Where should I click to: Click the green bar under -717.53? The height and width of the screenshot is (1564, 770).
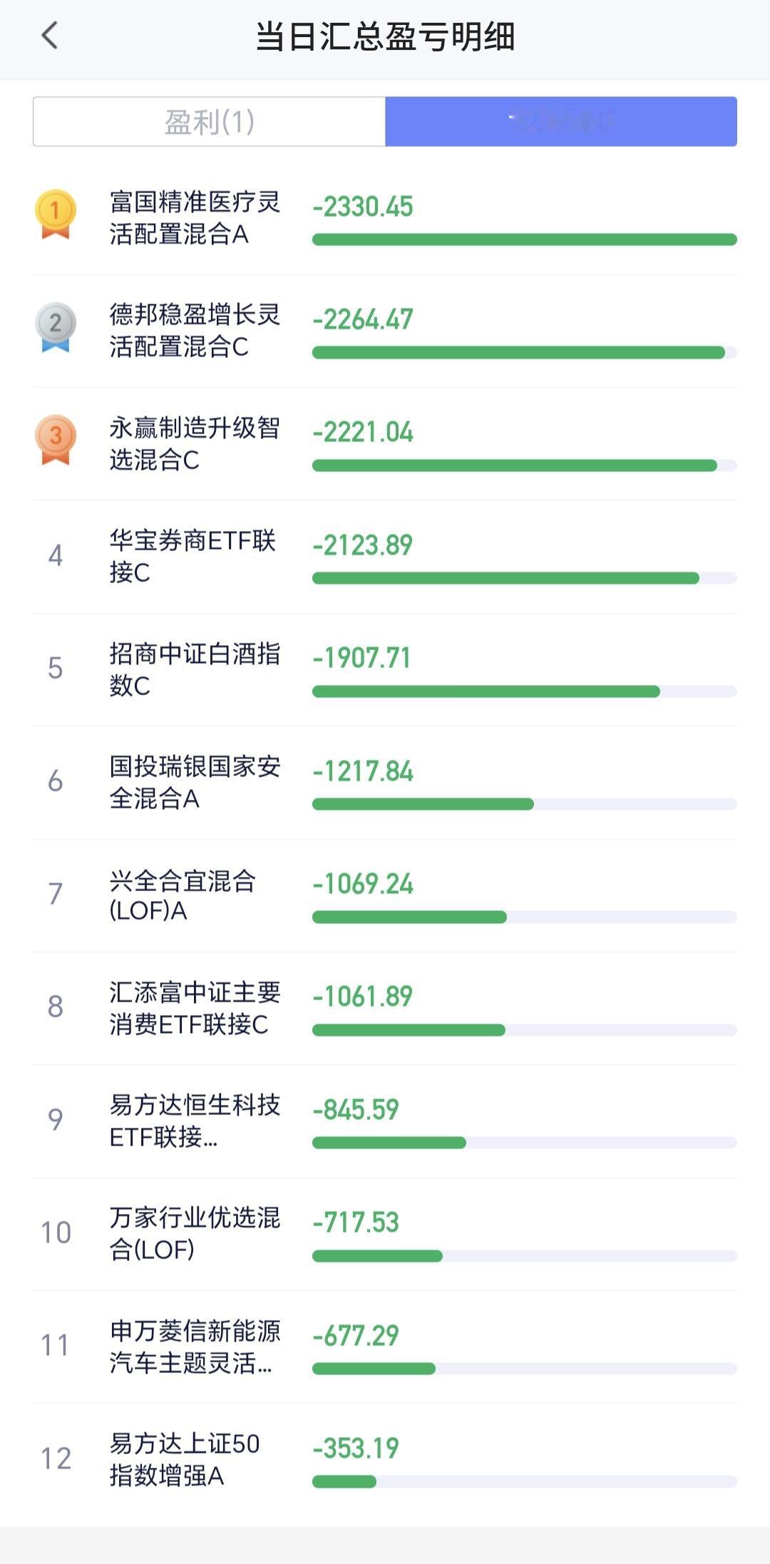377,1255
